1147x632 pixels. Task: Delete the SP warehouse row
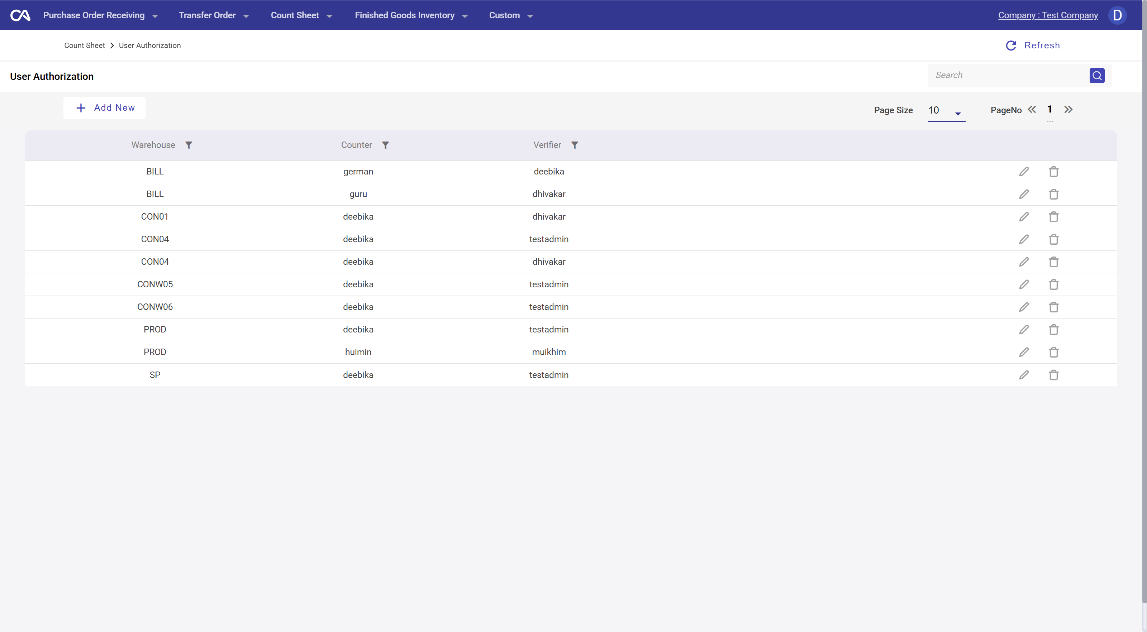(x=1053, y=375)
